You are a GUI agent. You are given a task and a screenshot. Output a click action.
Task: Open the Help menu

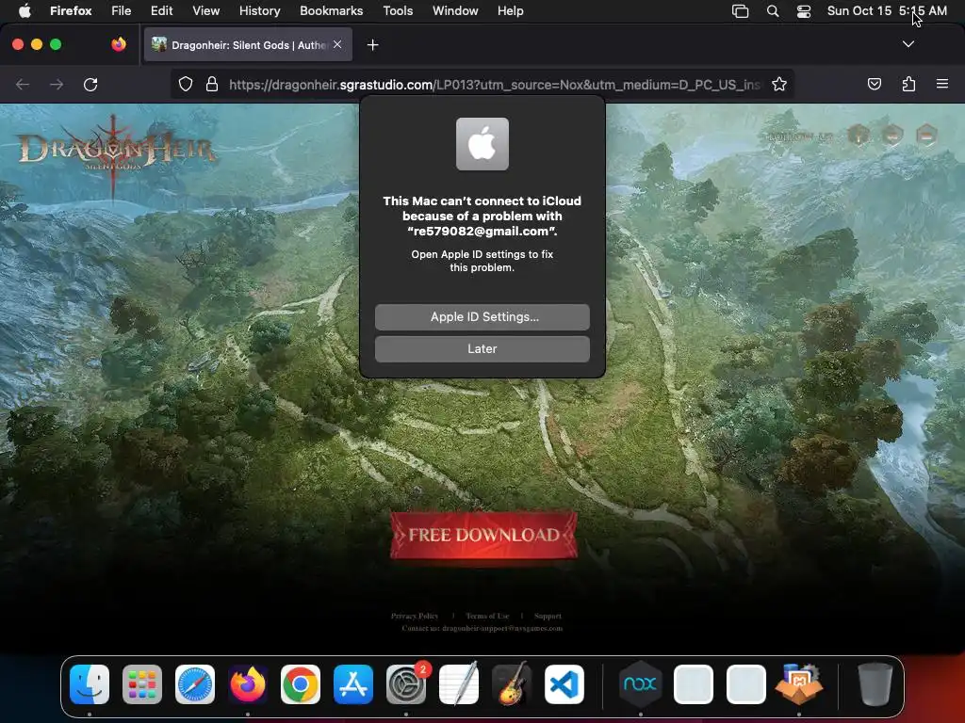pyautogui.click(x=510, y=11)
